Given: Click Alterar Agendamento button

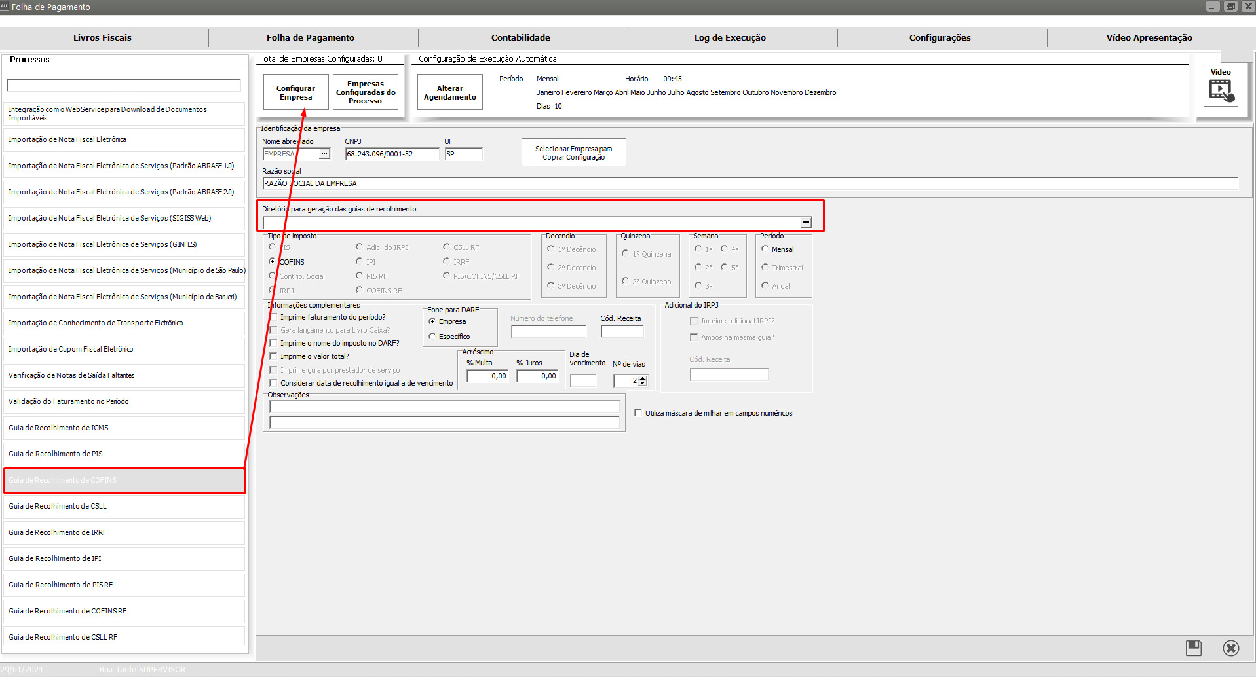Looking at the screenshot, I should pyautogui.click(x=450, y=92).
